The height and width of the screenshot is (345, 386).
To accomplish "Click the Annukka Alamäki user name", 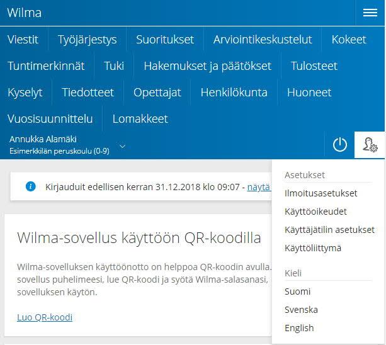I will pyautogui.click(x=43, y=139).
